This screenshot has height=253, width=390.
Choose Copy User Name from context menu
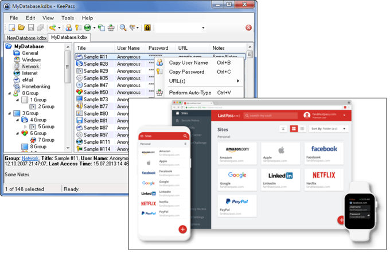click(200, 63)
